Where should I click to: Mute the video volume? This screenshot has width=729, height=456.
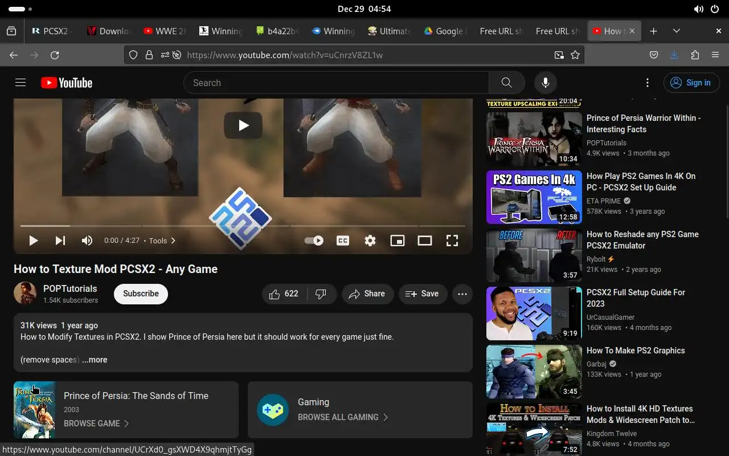coord(87,241)
